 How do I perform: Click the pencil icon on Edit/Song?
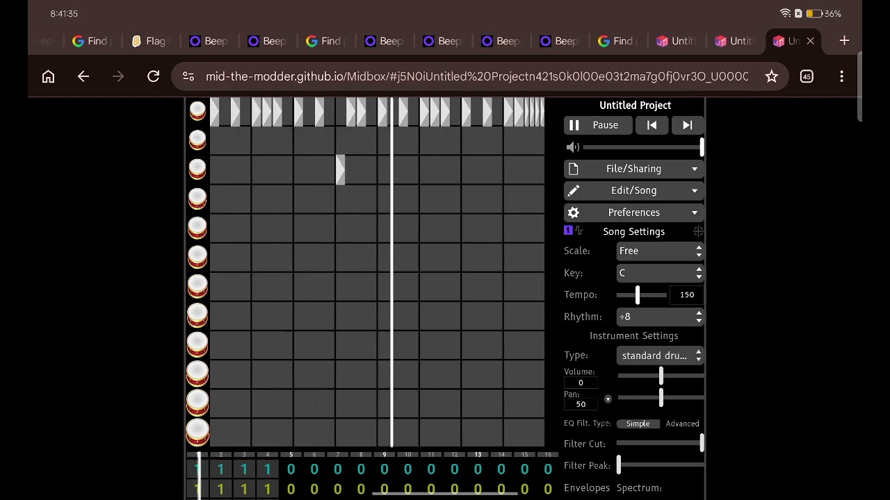pyautogui.click(x=573, y=190)
